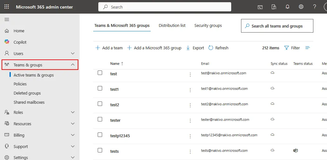Click the Support headset icon

pos(7,146)
